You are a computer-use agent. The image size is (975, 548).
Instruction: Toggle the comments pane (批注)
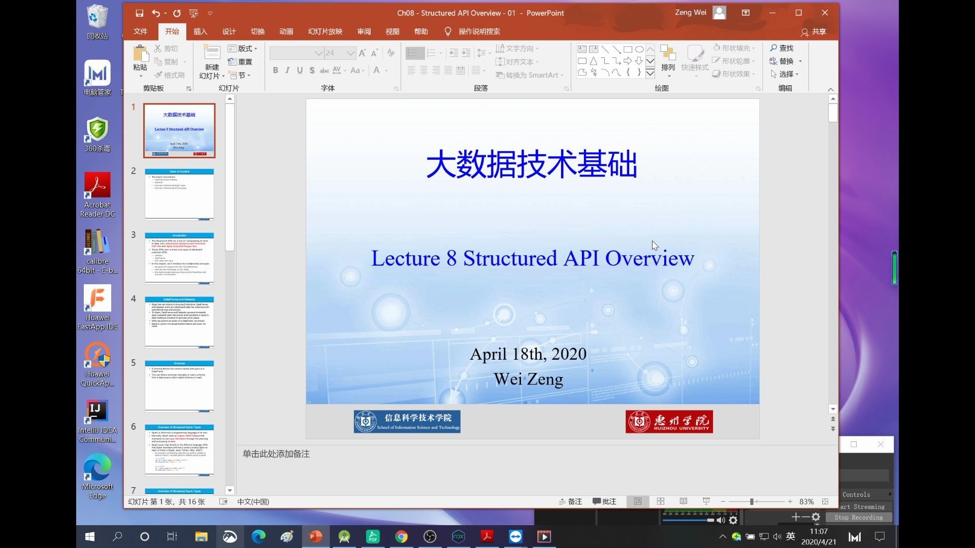604,501
